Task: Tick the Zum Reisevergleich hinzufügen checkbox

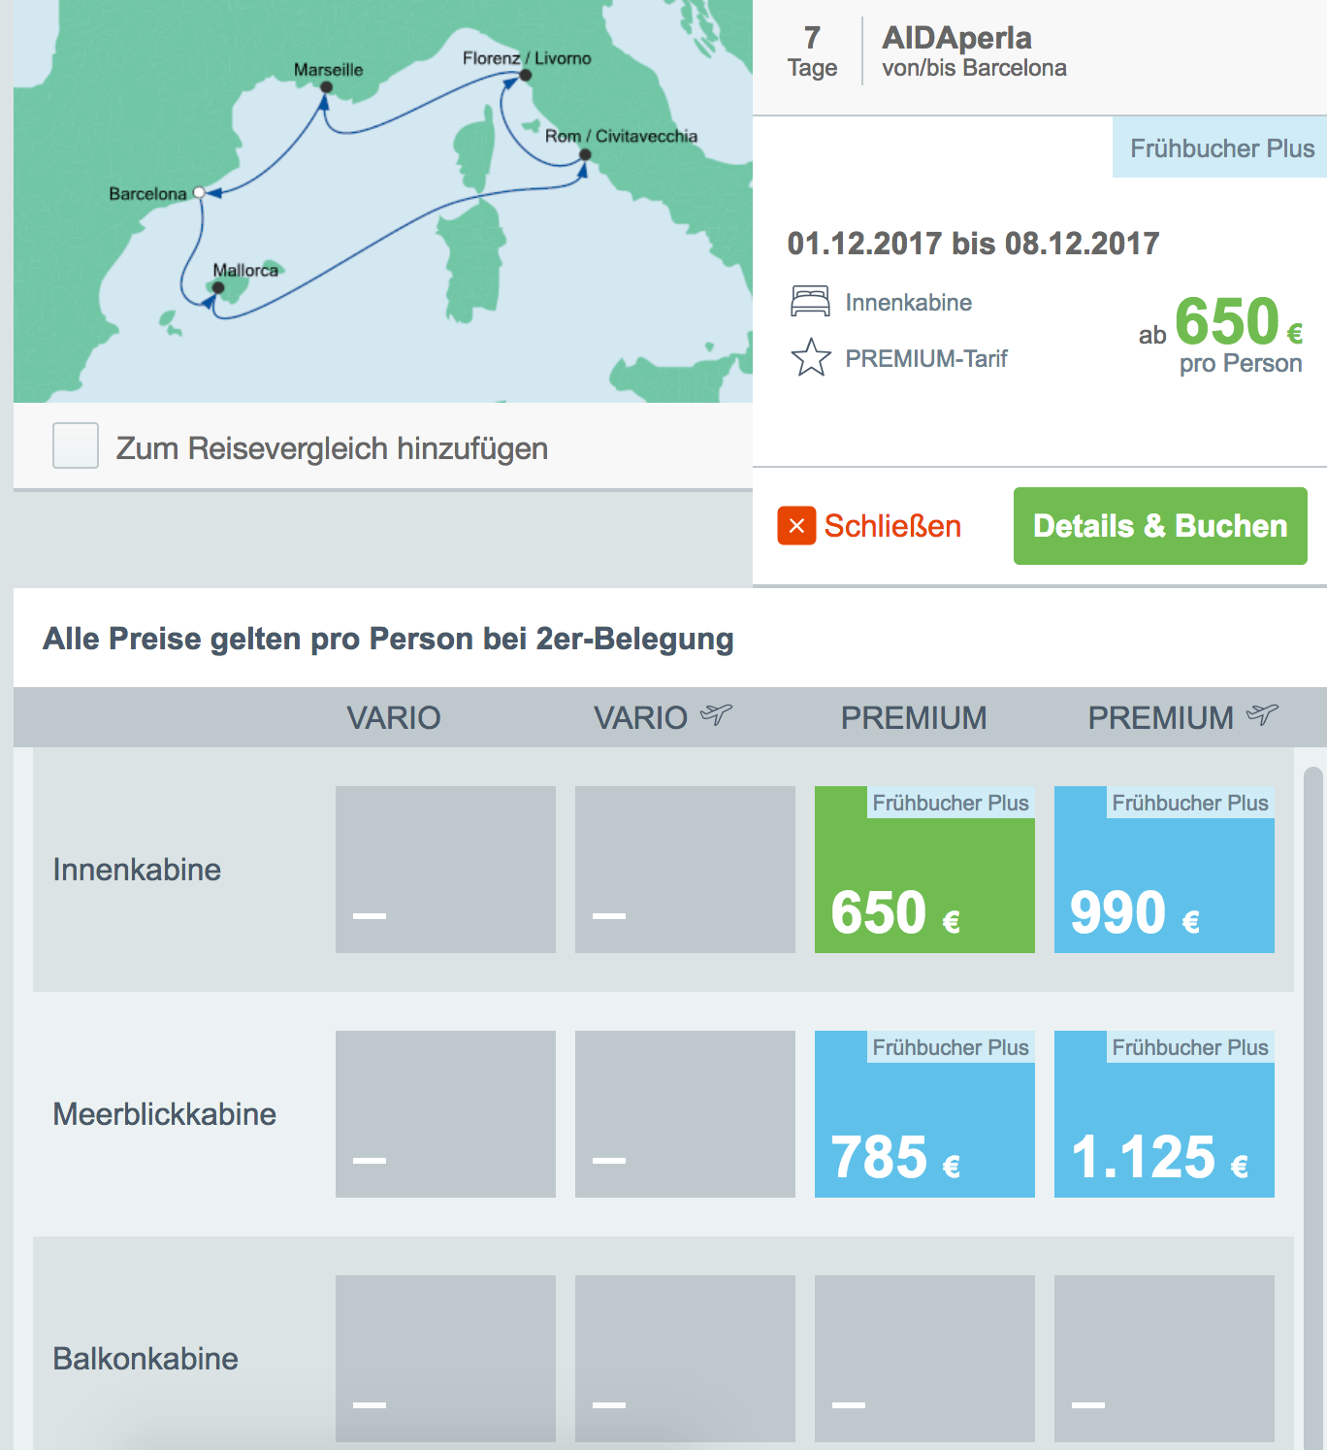Action: point(76,446)
